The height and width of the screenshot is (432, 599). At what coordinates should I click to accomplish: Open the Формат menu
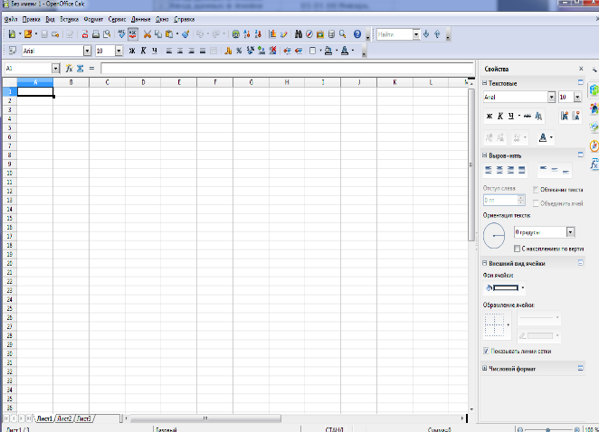[93, 19]
